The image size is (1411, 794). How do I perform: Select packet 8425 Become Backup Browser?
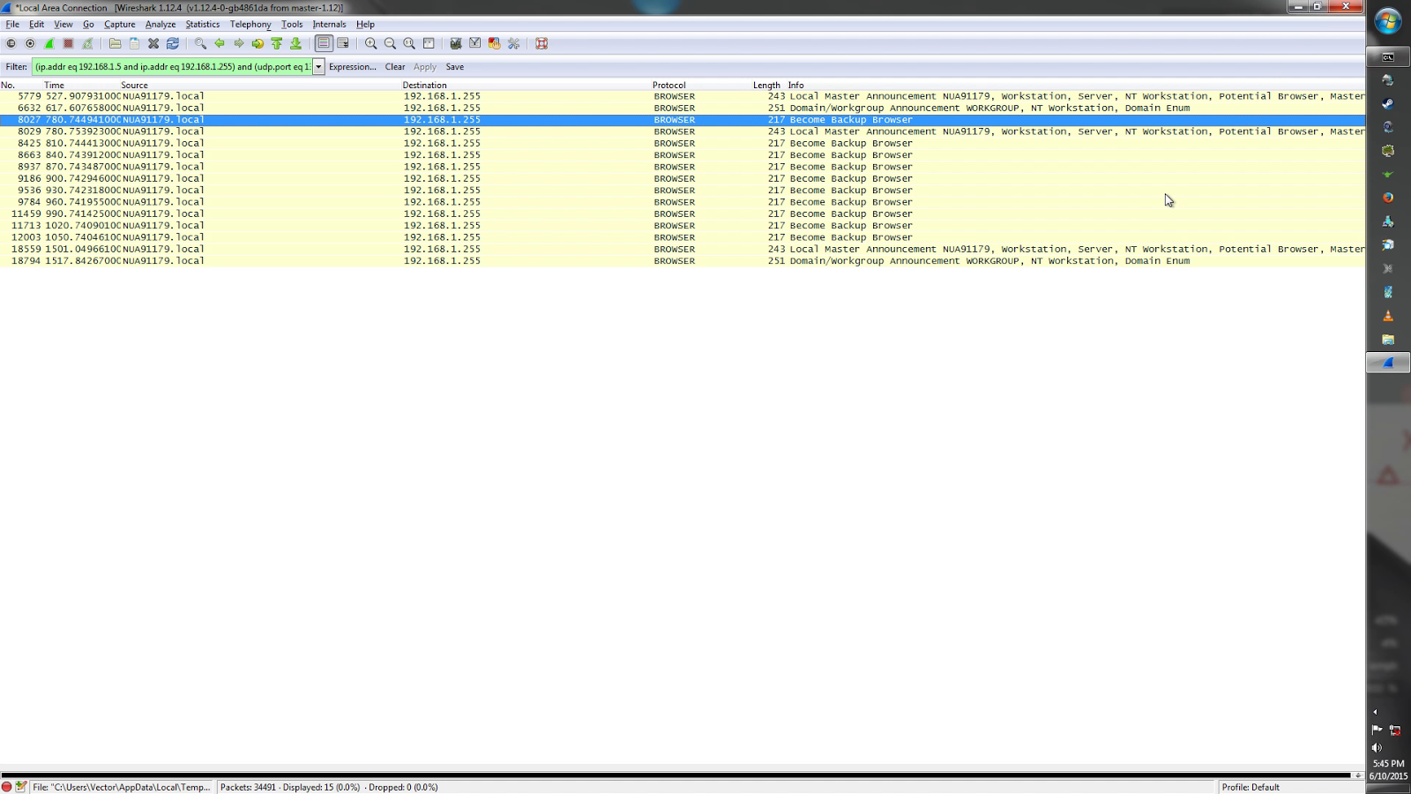pyautogui.click(x=683, y=143)
